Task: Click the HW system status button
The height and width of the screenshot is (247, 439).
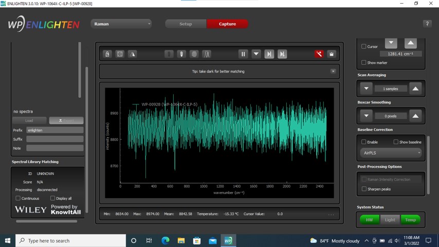Action: (369, 220)
